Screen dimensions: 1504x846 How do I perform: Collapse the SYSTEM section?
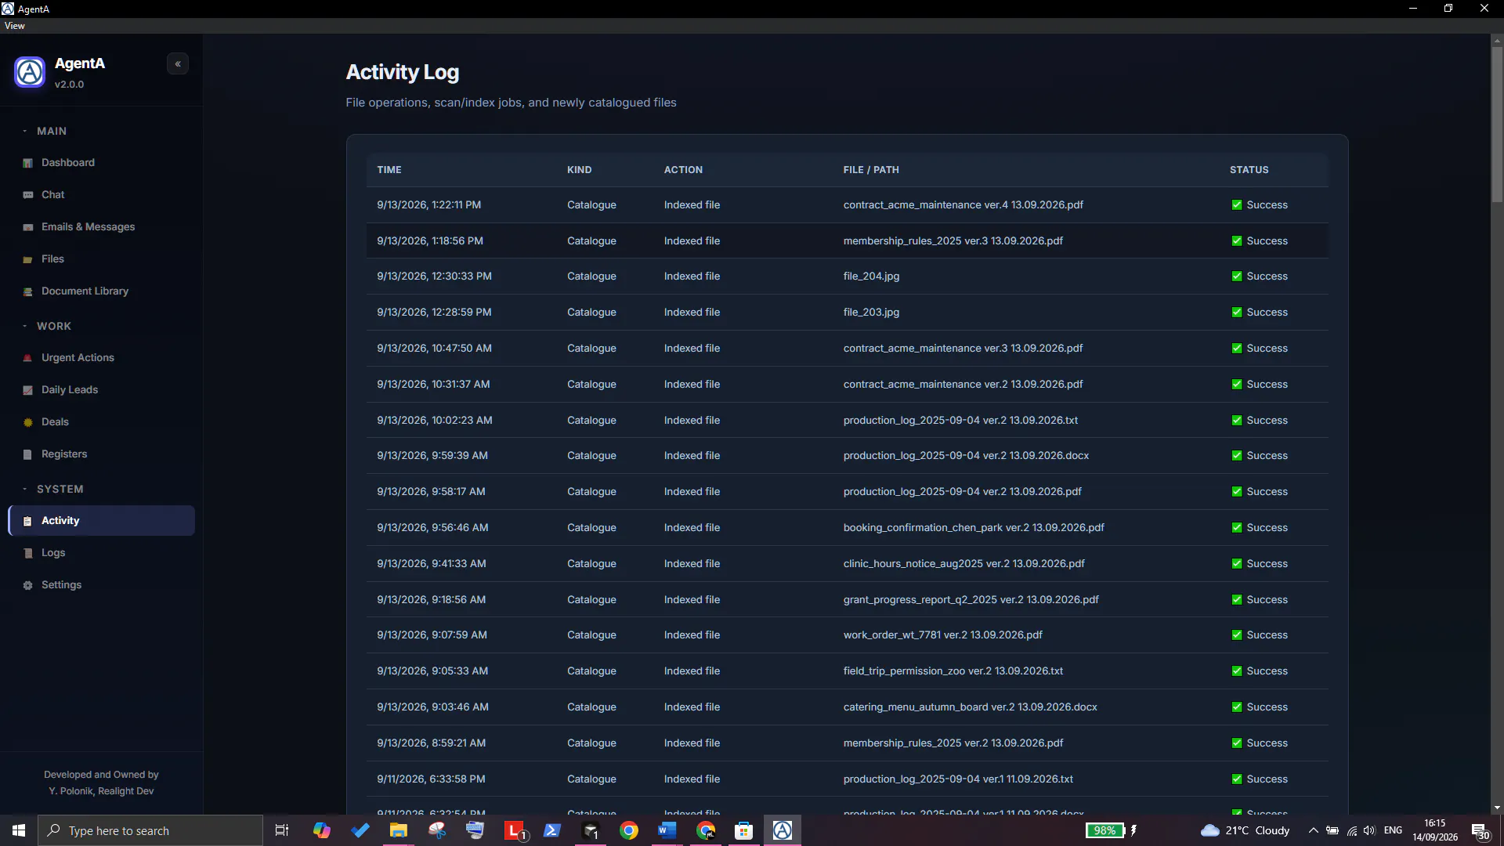point(53,489)
